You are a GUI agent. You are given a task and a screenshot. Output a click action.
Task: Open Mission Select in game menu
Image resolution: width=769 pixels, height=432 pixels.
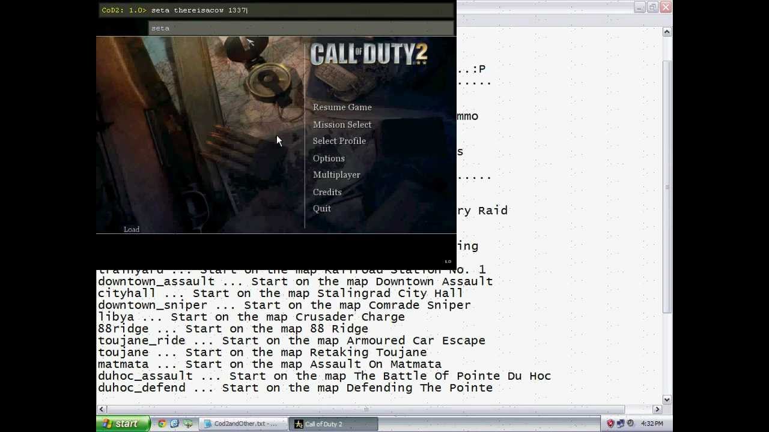coord(342,125)
